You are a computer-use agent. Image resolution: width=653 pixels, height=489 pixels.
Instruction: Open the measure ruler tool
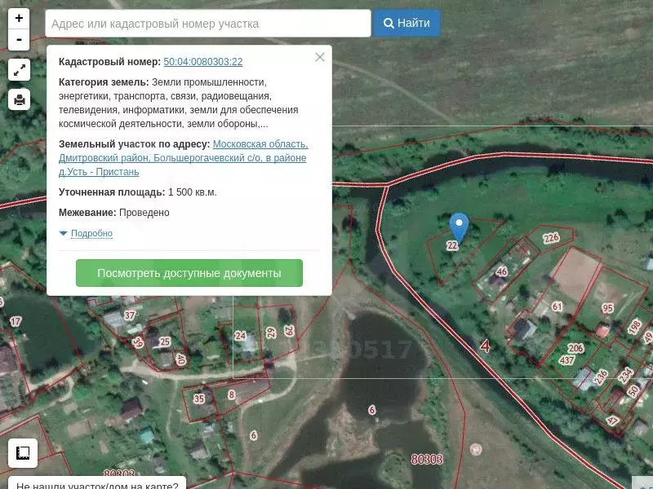[x=23, y=452]
